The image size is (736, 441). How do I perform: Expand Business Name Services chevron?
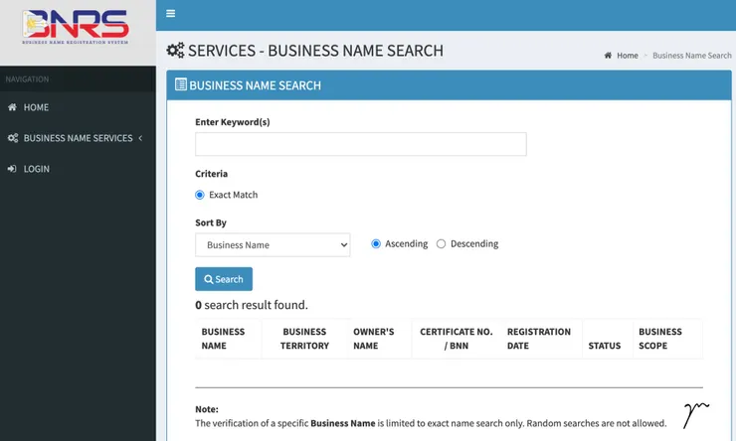[140, 138]
